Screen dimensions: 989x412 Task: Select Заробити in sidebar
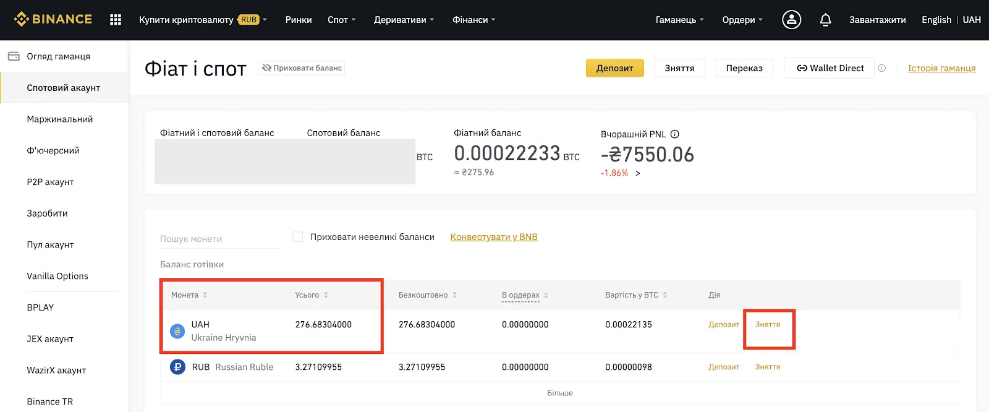click(47, 213)
